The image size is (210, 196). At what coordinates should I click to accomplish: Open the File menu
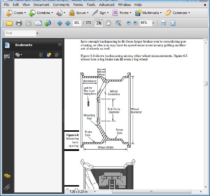point(6,5)
